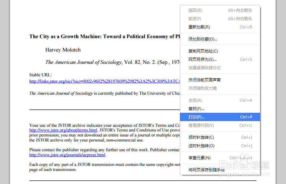Open 审查元素(N) inspector entry
The image size is (286, 184).
[220, 158]
